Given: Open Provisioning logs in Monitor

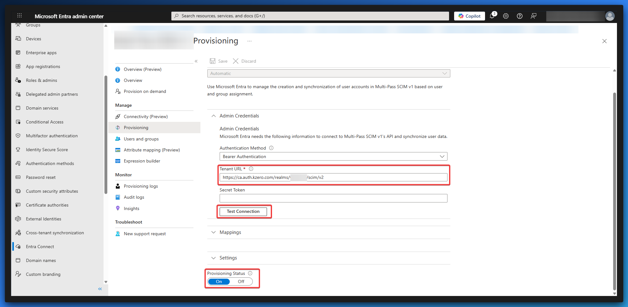Looking at the screenshot, I should 141,186.
